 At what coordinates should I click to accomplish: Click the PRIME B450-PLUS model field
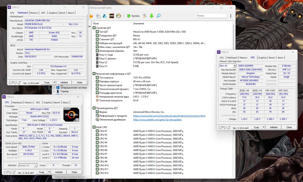coord(43,24)
